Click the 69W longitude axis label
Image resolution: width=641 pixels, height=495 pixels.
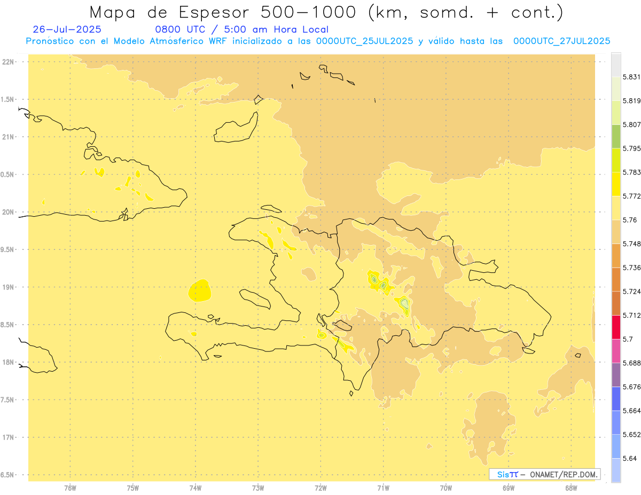tap(509, 488)
